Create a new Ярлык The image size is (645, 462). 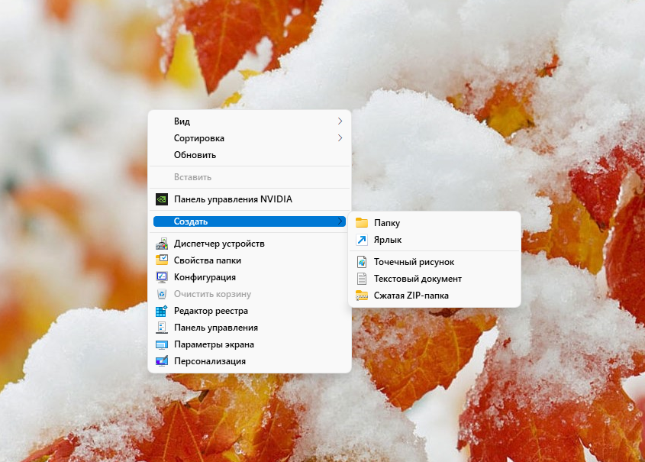pos(434,240)
